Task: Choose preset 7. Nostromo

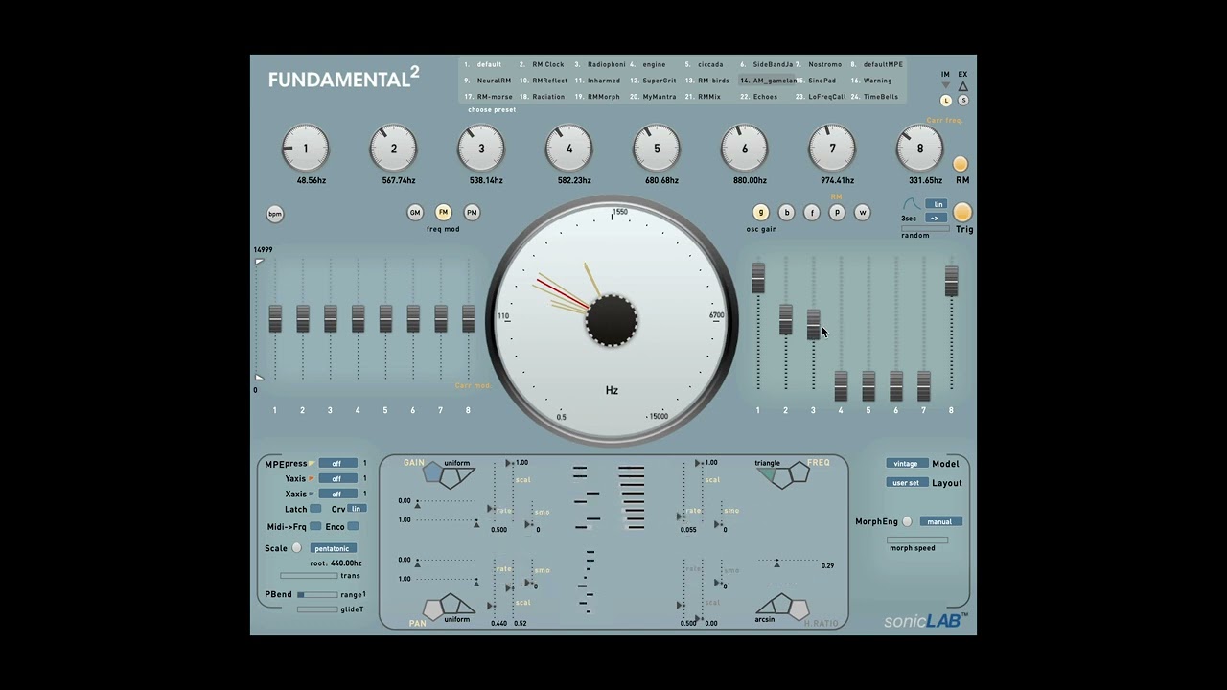Action: [x=819, y=65]
